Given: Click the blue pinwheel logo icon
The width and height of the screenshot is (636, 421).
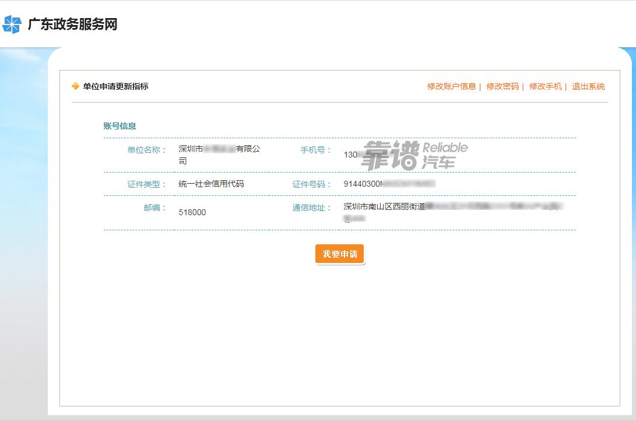Looking at the screenshot, I should (x=12, y=24).
